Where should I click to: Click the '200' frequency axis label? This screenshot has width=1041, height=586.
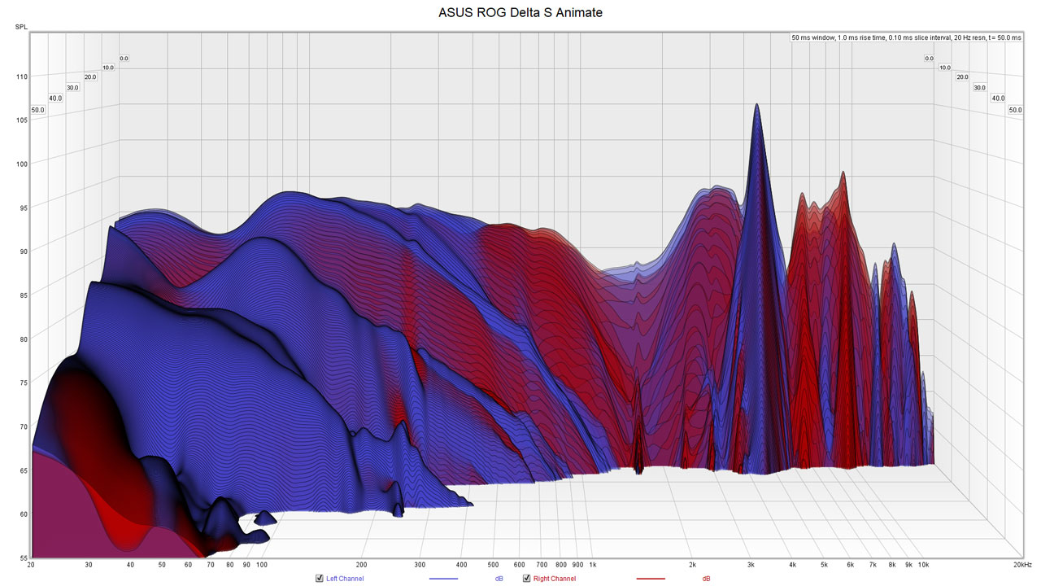tap(361, 564)
